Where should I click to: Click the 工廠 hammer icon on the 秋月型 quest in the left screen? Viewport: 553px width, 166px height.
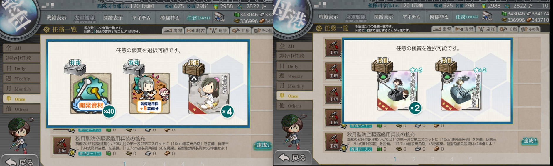62,146
